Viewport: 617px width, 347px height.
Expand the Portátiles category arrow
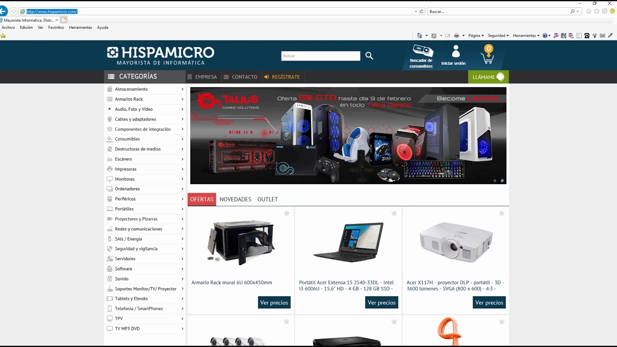coord(182,209)
